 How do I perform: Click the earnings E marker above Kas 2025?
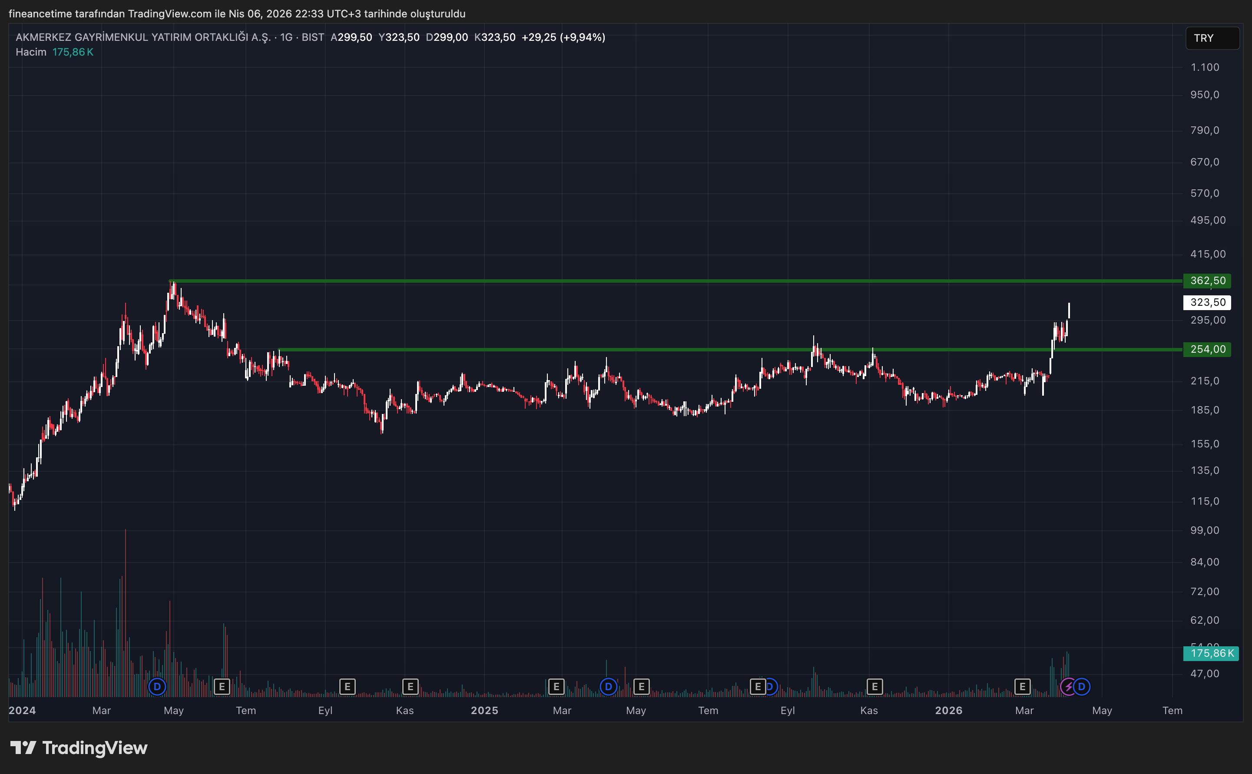click(874, 686)
